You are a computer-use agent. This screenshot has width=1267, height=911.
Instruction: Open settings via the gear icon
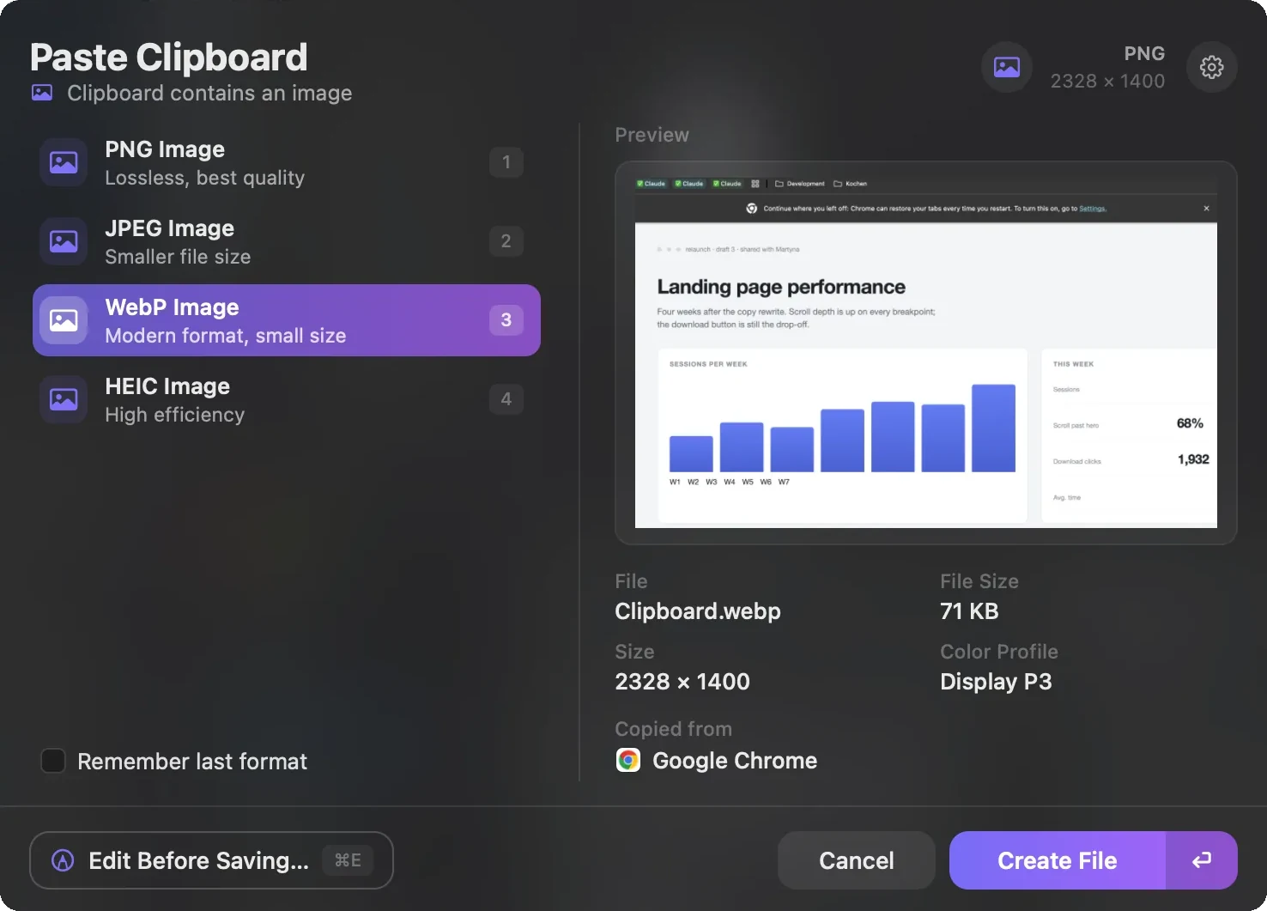(1211, 67)
